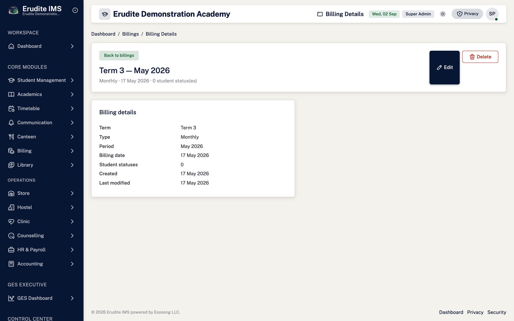
Task: Expand the Billing chevron
Action: (72, 151)
